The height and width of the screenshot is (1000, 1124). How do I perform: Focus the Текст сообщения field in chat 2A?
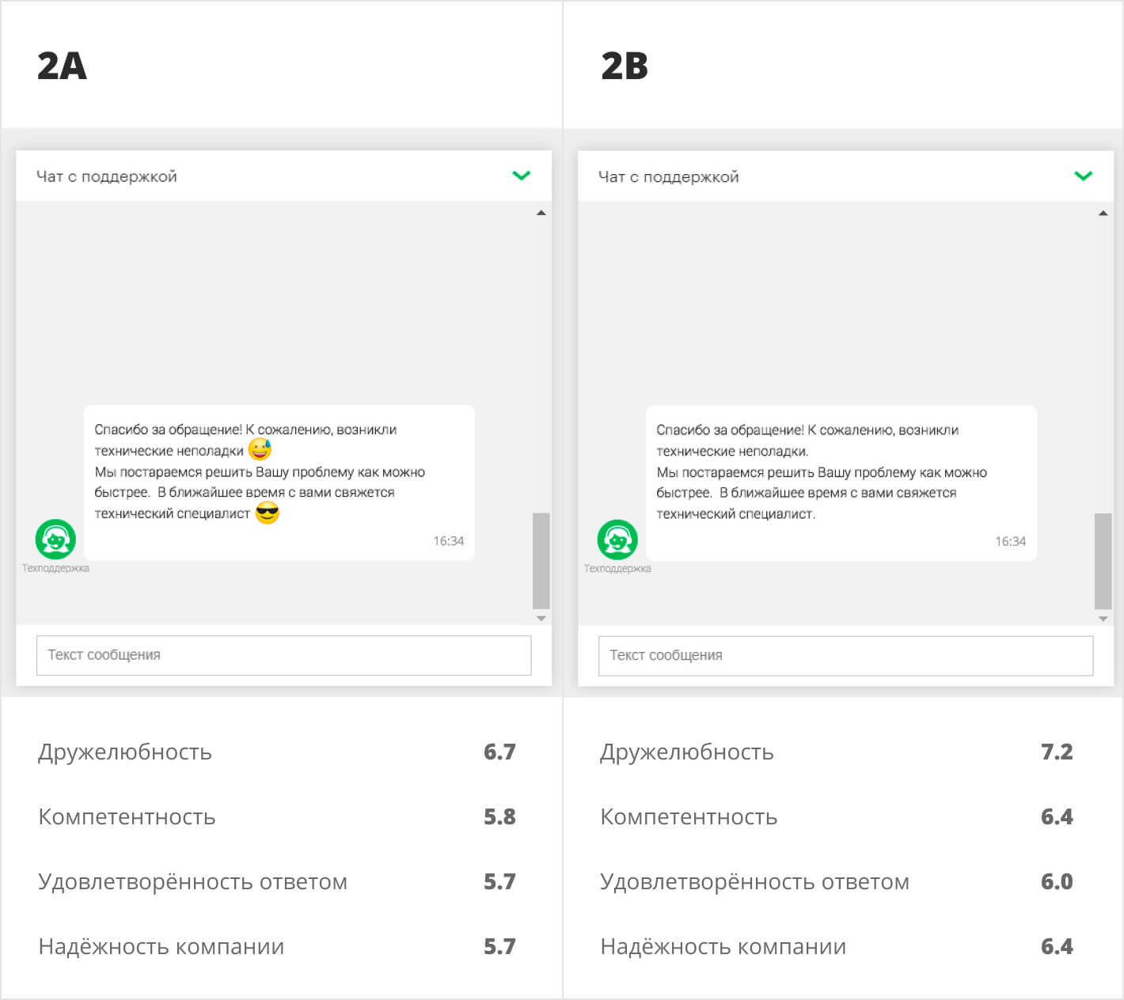coord(284,655)
